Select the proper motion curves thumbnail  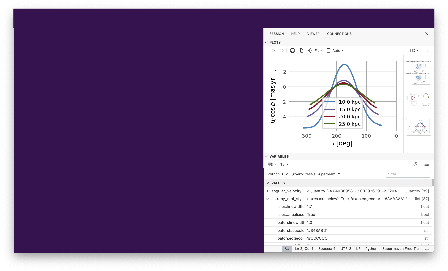(x=418, y=127)
